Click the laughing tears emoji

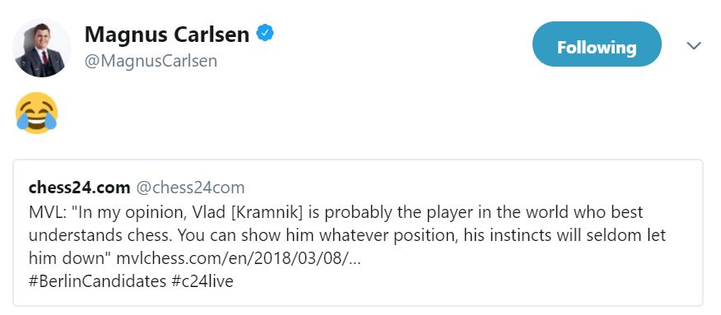coord(36,113)
